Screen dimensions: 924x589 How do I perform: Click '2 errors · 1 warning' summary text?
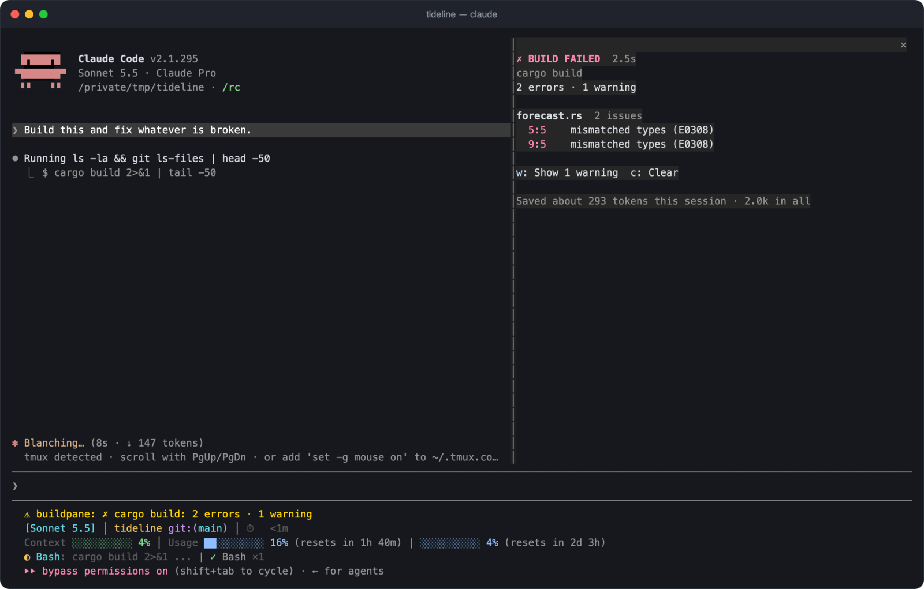coord(576,87)
